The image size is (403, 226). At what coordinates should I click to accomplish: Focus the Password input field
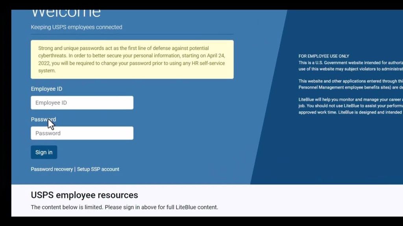[x=82, y=133]
